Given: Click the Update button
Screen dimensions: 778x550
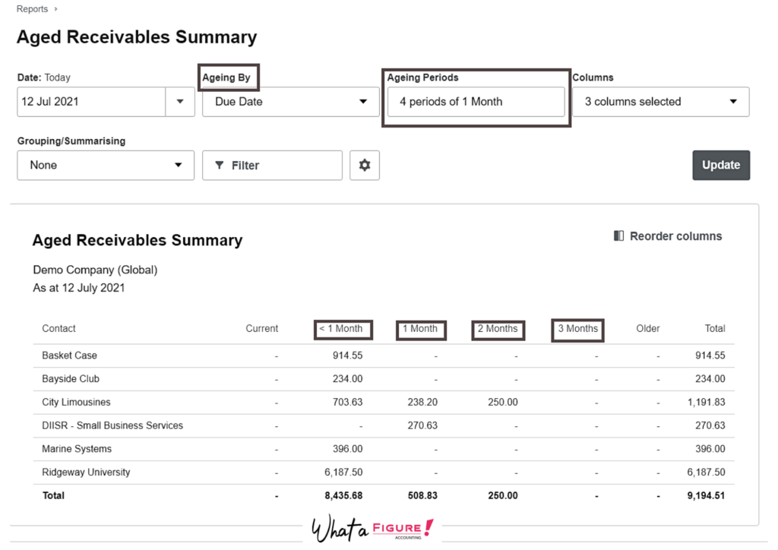Looking at the screenshot, I should [720, 165].
